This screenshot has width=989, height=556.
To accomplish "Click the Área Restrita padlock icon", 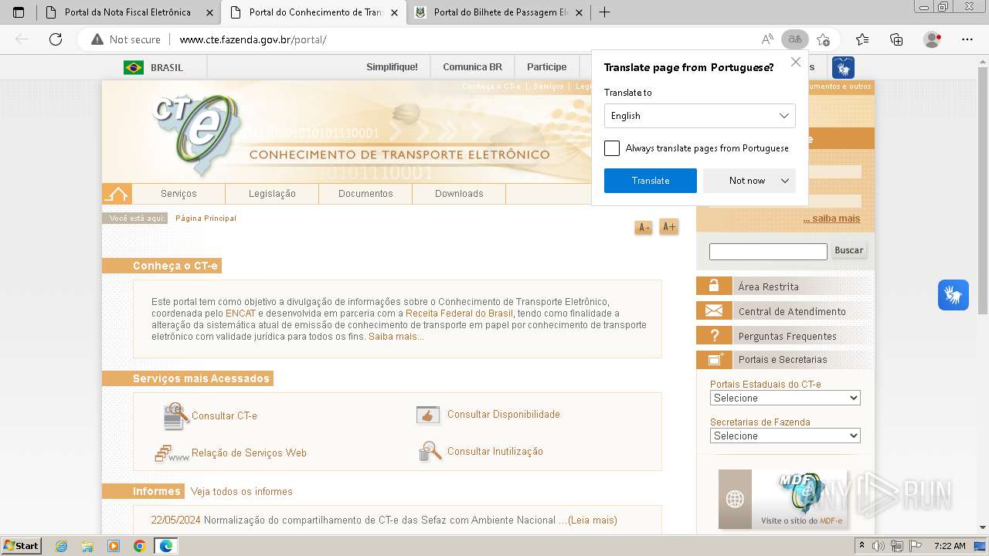I will (714, 286).
